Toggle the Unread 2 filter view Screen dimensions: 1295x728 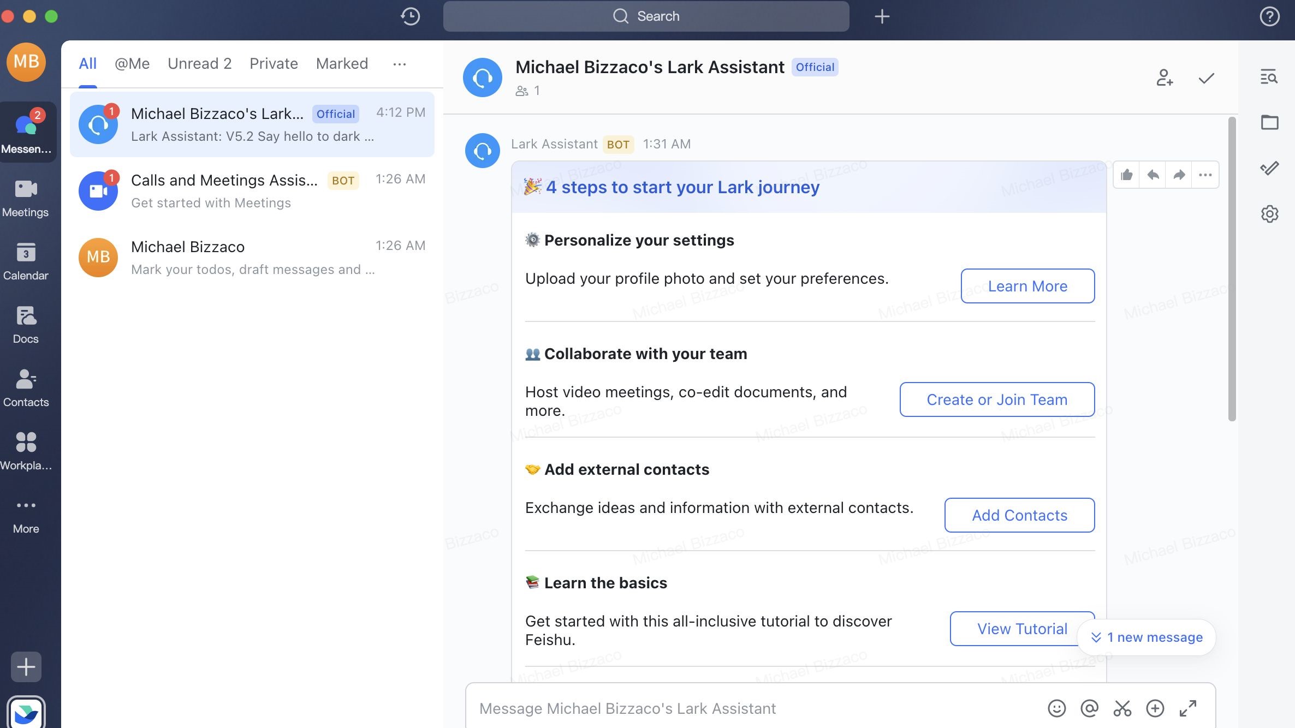(x=199, y=63)
